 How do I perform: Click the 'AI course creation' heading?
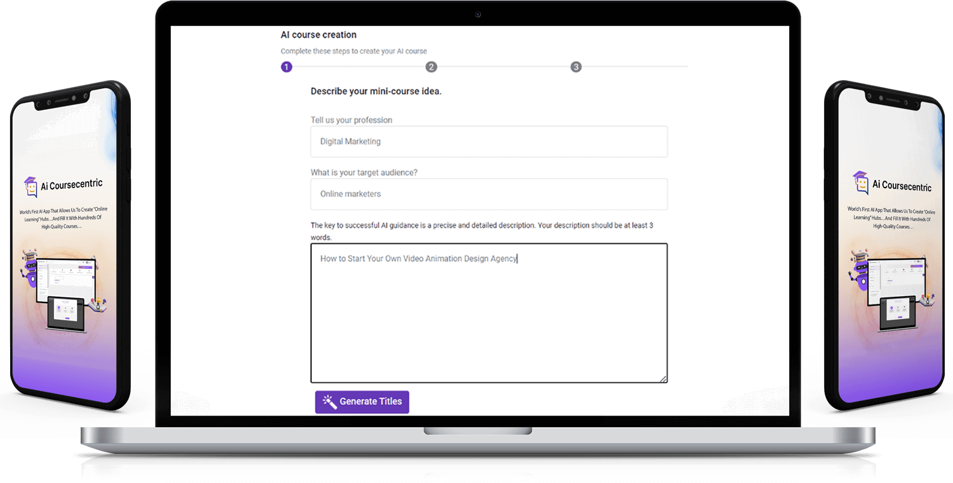[x=318, y=34]
